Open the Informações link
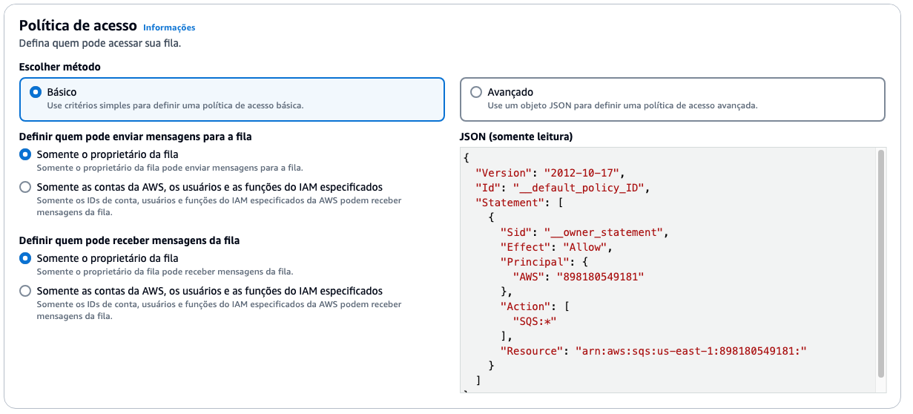 tap(169, 27)
